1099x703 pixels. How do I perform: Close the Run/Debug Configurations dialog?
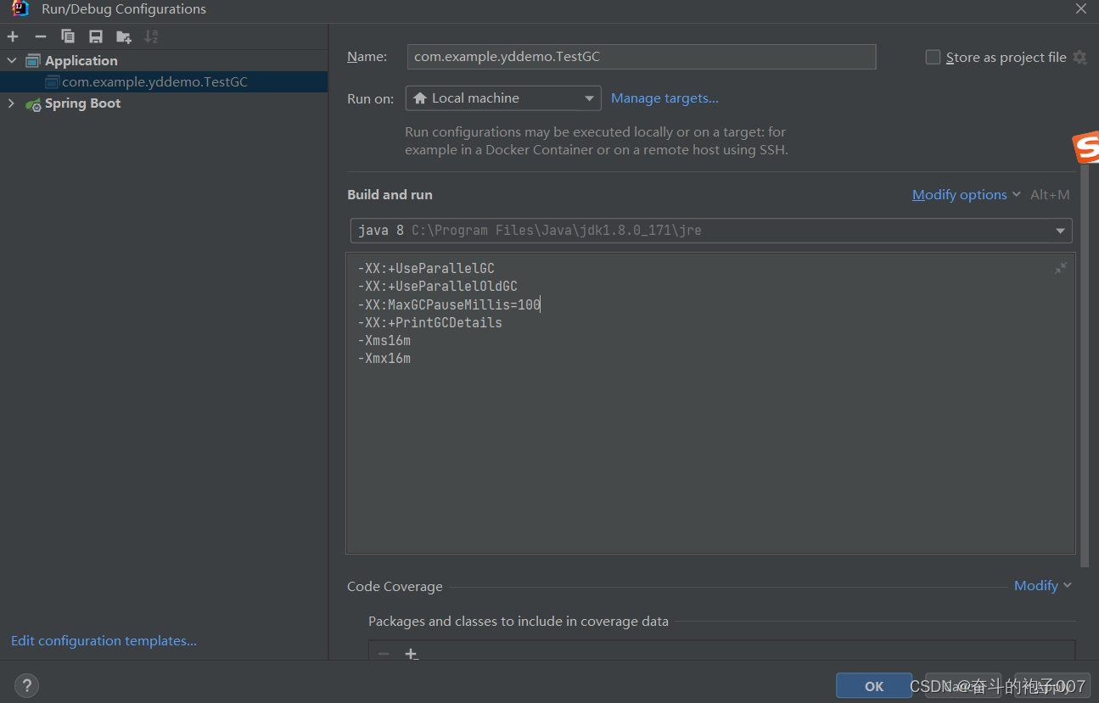point(1081,8)
